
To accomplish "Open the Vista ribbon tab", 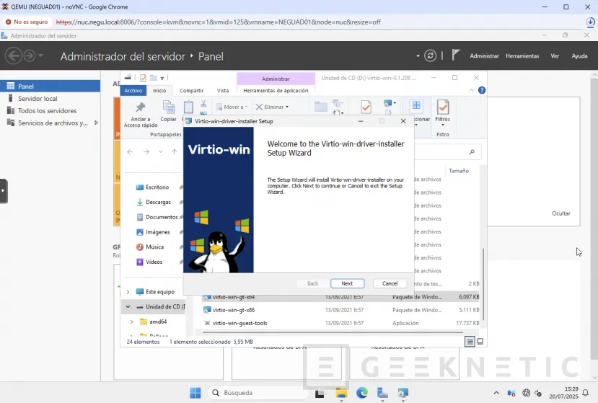I will click(223, 90).
